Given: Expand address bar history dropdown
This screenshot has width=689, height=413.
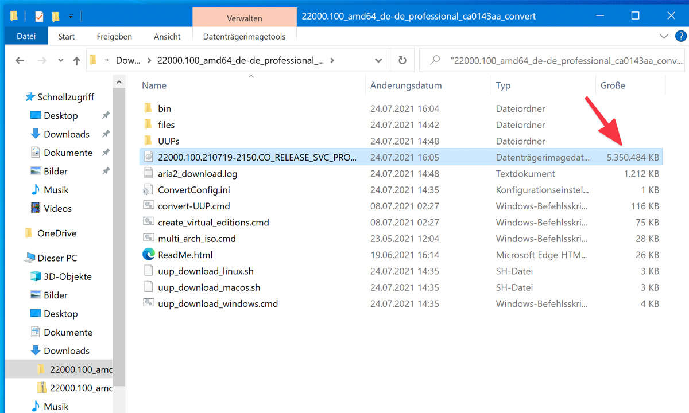Looking at the screenshot, I should pyautogui.click(x=378, y=60).
